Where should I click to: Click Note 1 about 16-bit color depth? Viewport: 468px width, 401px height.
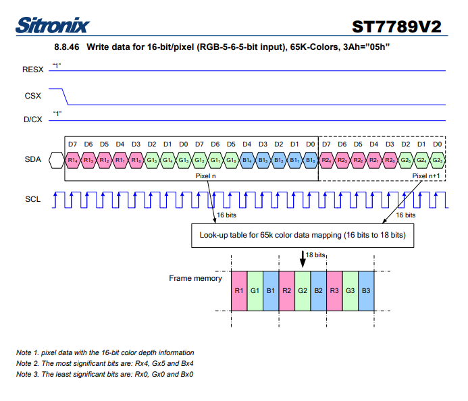coord(105,352)
